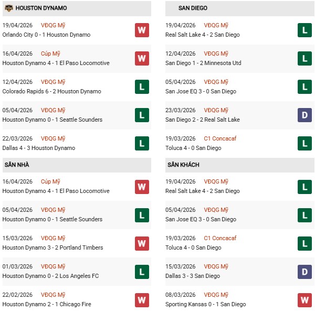This screenshot has width=315, height=312.
Task: Click the W badge for Portland Timbers match
Action: click(x=141, y=243)
